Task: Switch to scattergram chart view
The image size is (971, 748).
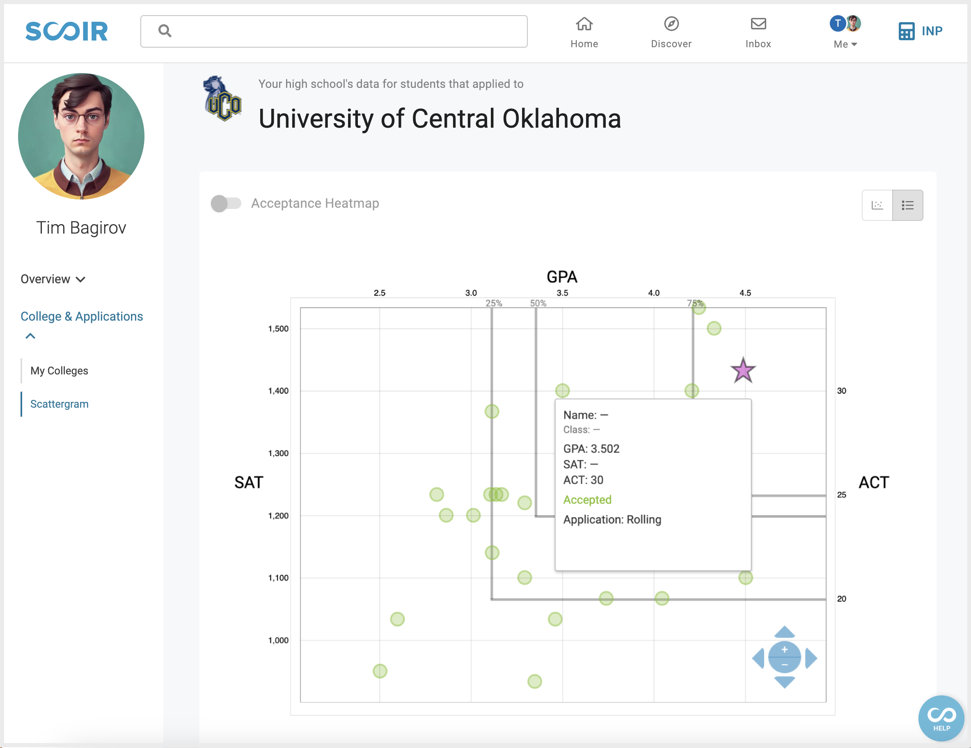Action: (877, 205)
